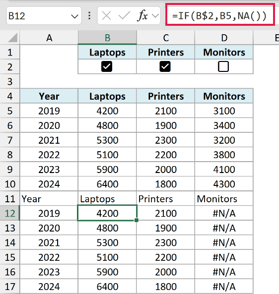The width and height of the screenshot is (279, 294).
Task: Select cell C15 with value 2200
Action: 166,257
